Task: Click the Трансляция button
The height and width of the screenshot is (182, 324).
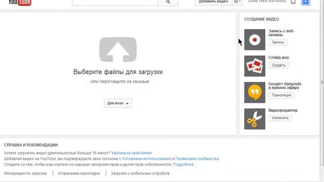Action: (x=281, y=95)
